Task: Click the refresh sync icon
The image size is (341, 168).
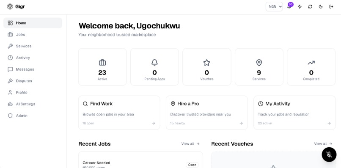Action: point(310,6)
